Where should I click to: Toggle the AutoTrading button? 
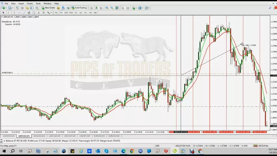(x=79, y=8)
